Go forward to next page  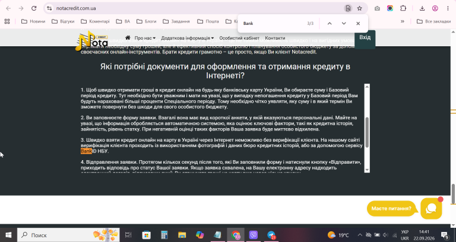click(x=21, y=8)
